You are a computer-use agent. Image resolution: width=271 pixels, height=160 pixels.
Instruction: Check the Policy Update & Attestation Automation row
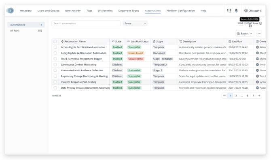(55, 53)
